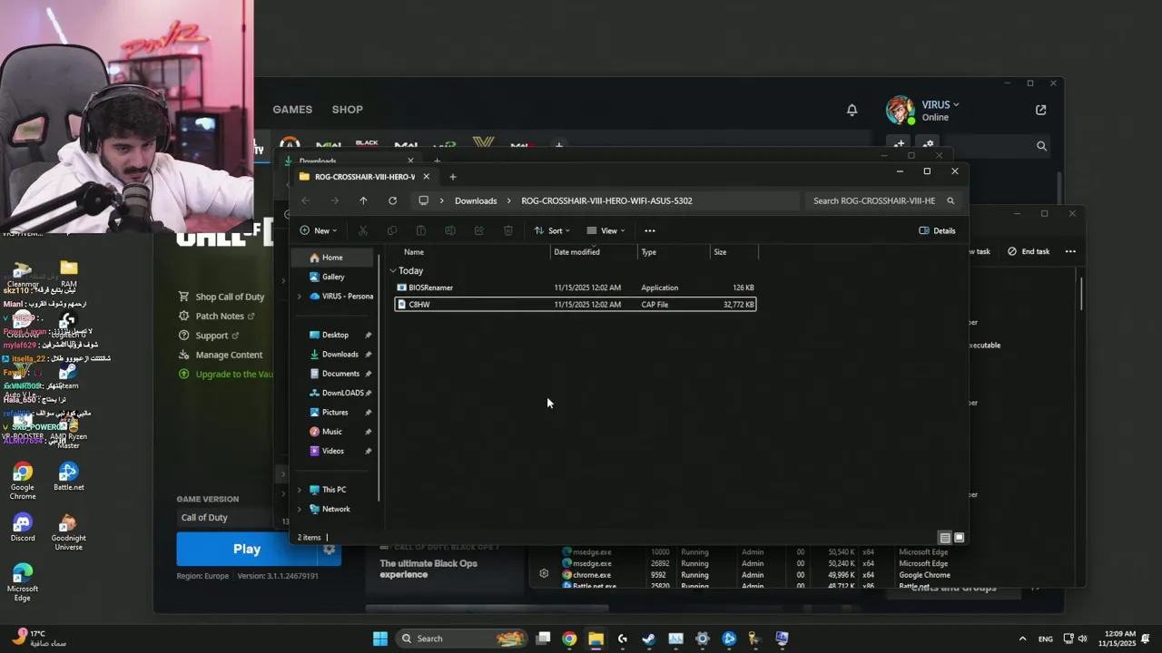Image resolution: width=1162 pixels, height=653 pixels.
Task: Open the GAMES tab in Battle.net
Action: click(x=292, y=110)
